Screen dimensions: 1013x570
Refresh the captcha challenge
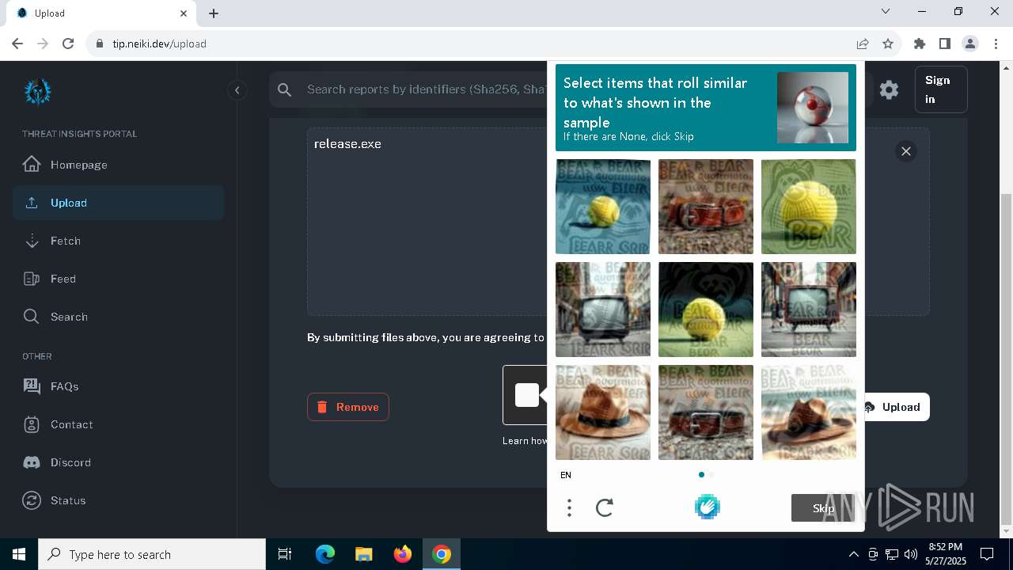point(605,507)
